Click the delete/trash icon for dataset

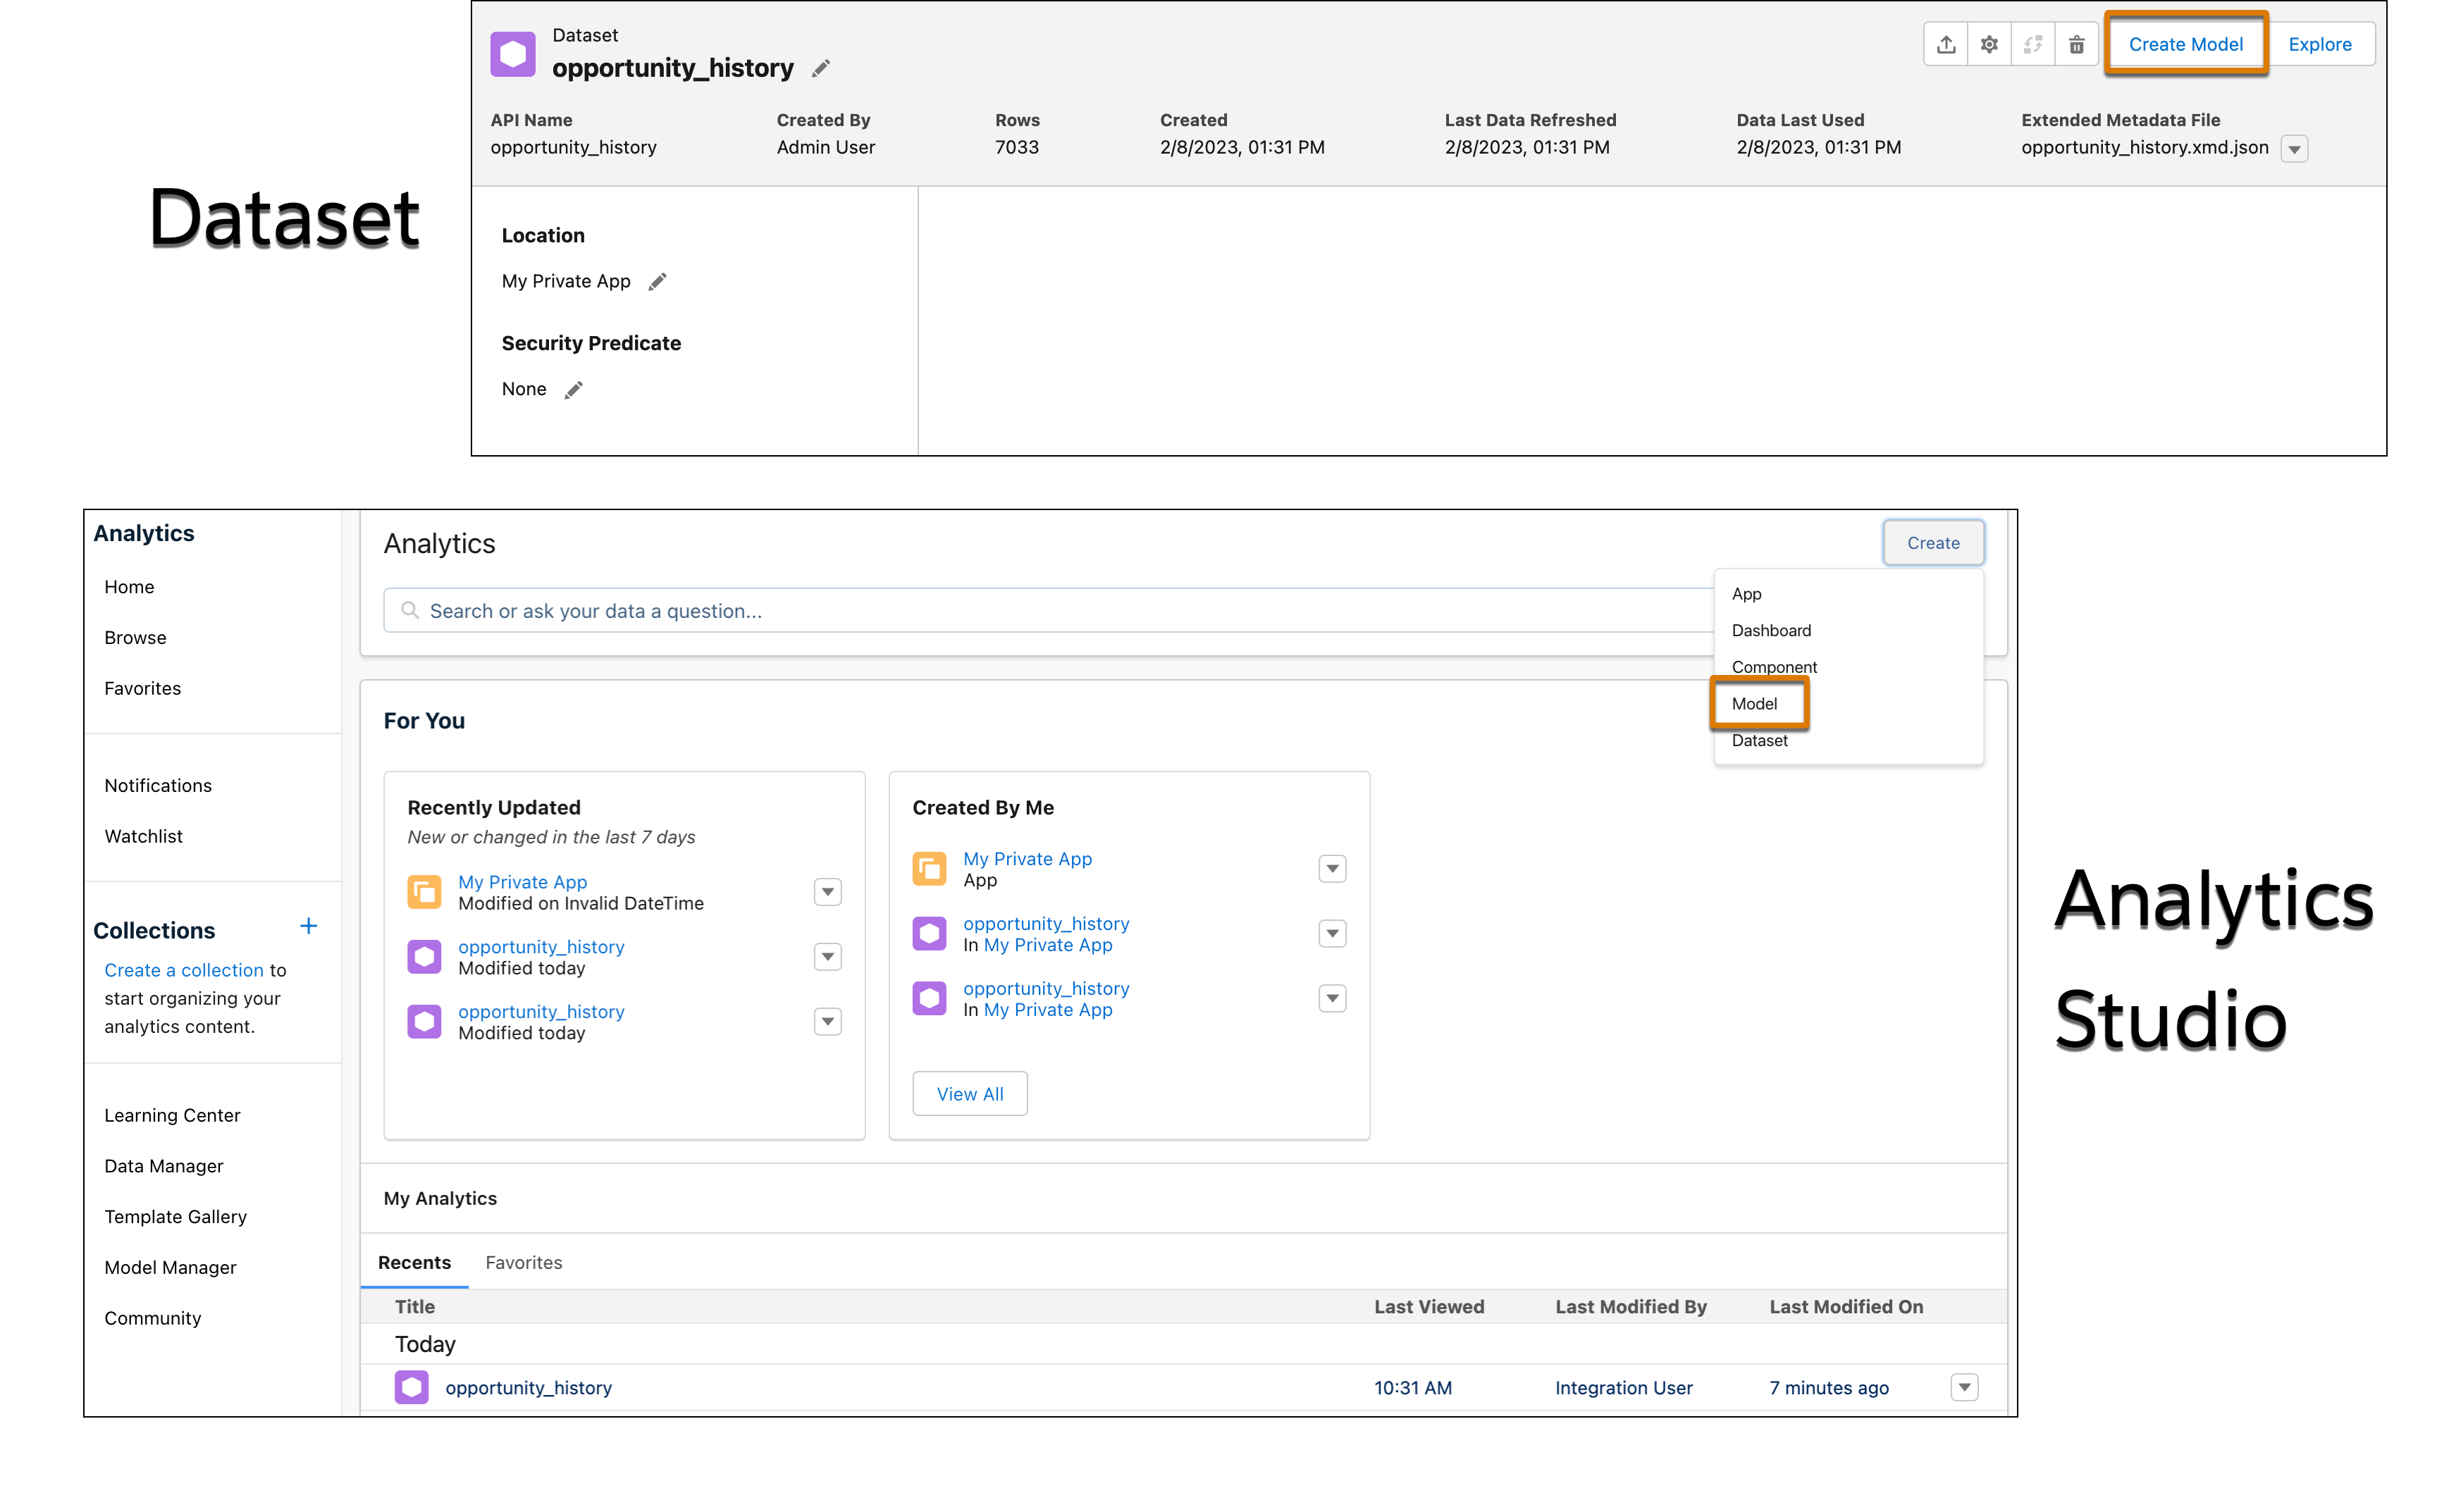tap(2076, 44)
